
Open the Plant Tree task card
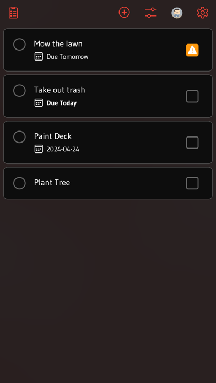(x=108, y=183)
